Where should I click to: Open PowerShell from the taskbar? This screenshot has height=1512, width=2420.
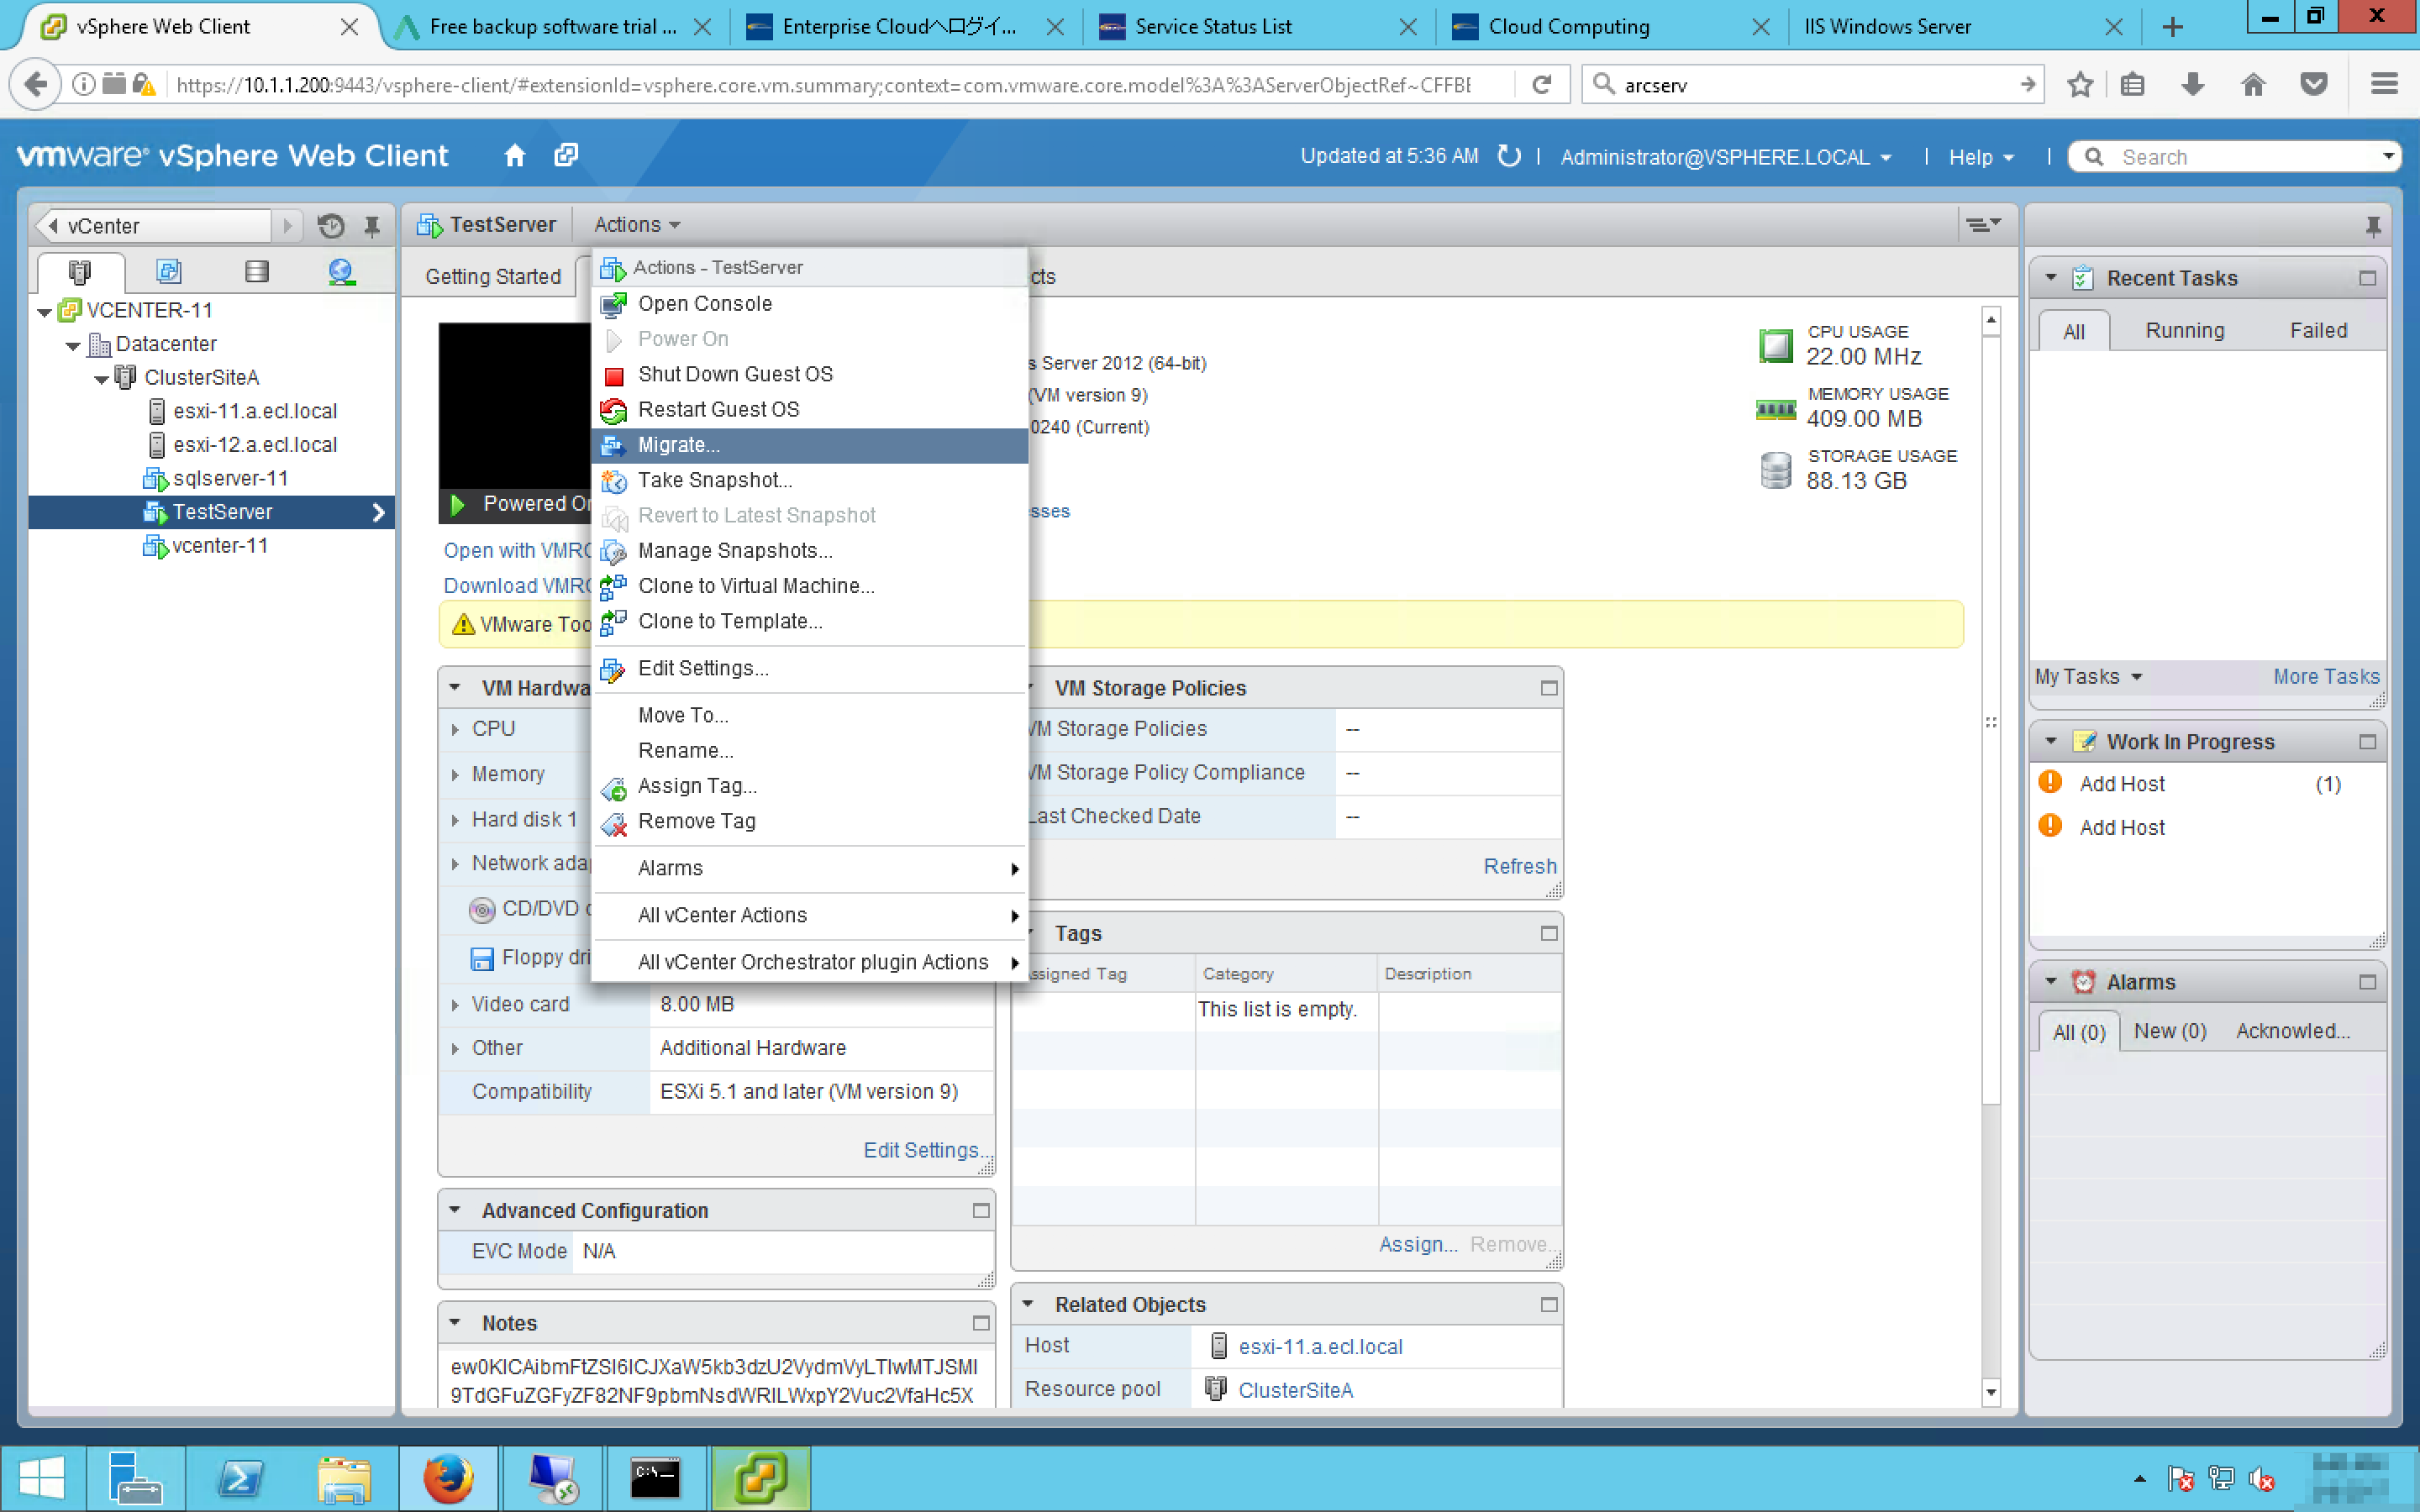click(240, 1478)
